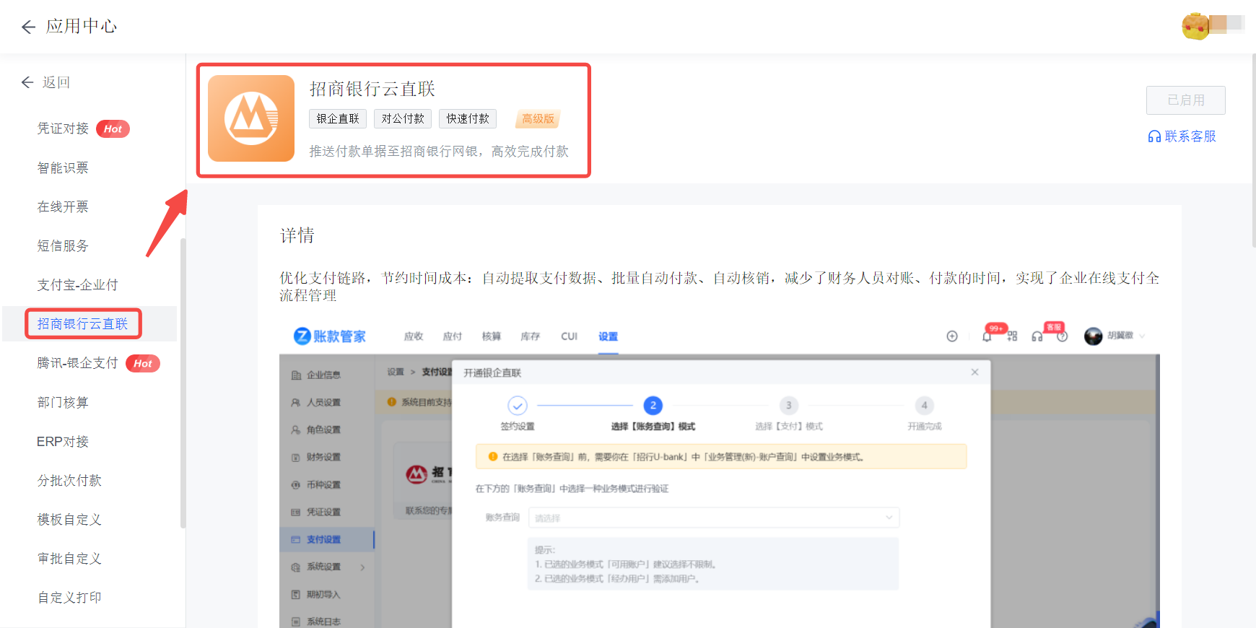Click the 返回 text in sidebar
The height and width of the screenshot is (628, 1256).
[x=56, y=82]
